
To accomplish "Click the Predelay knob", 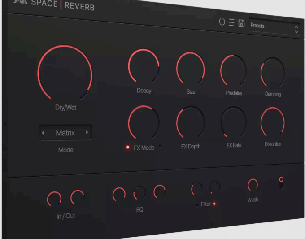I will 233,70.
